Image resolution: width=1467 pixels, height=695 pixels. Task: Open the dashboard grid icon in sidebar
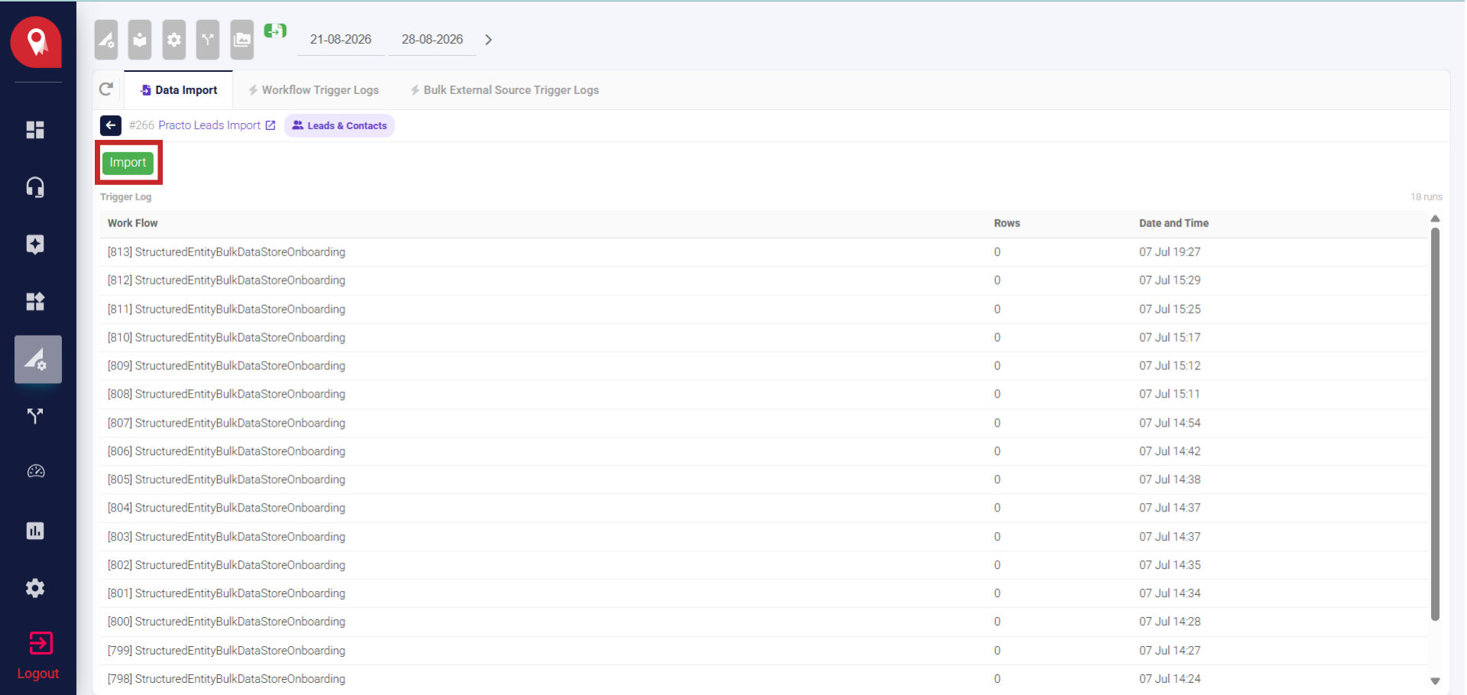(35, 130)
